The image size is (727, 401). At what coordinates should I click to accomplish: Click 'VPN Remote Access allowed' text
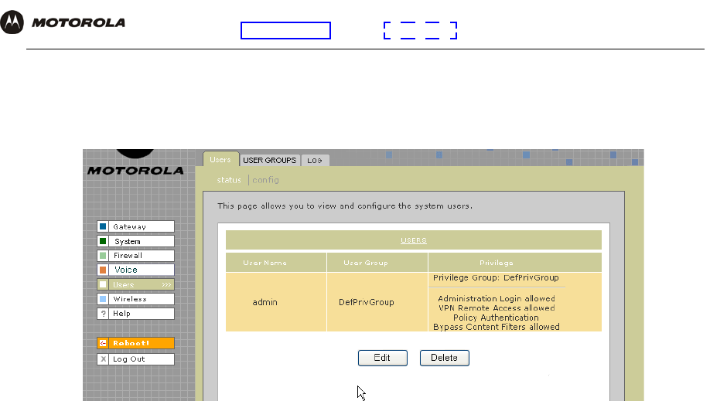point(497,308)
